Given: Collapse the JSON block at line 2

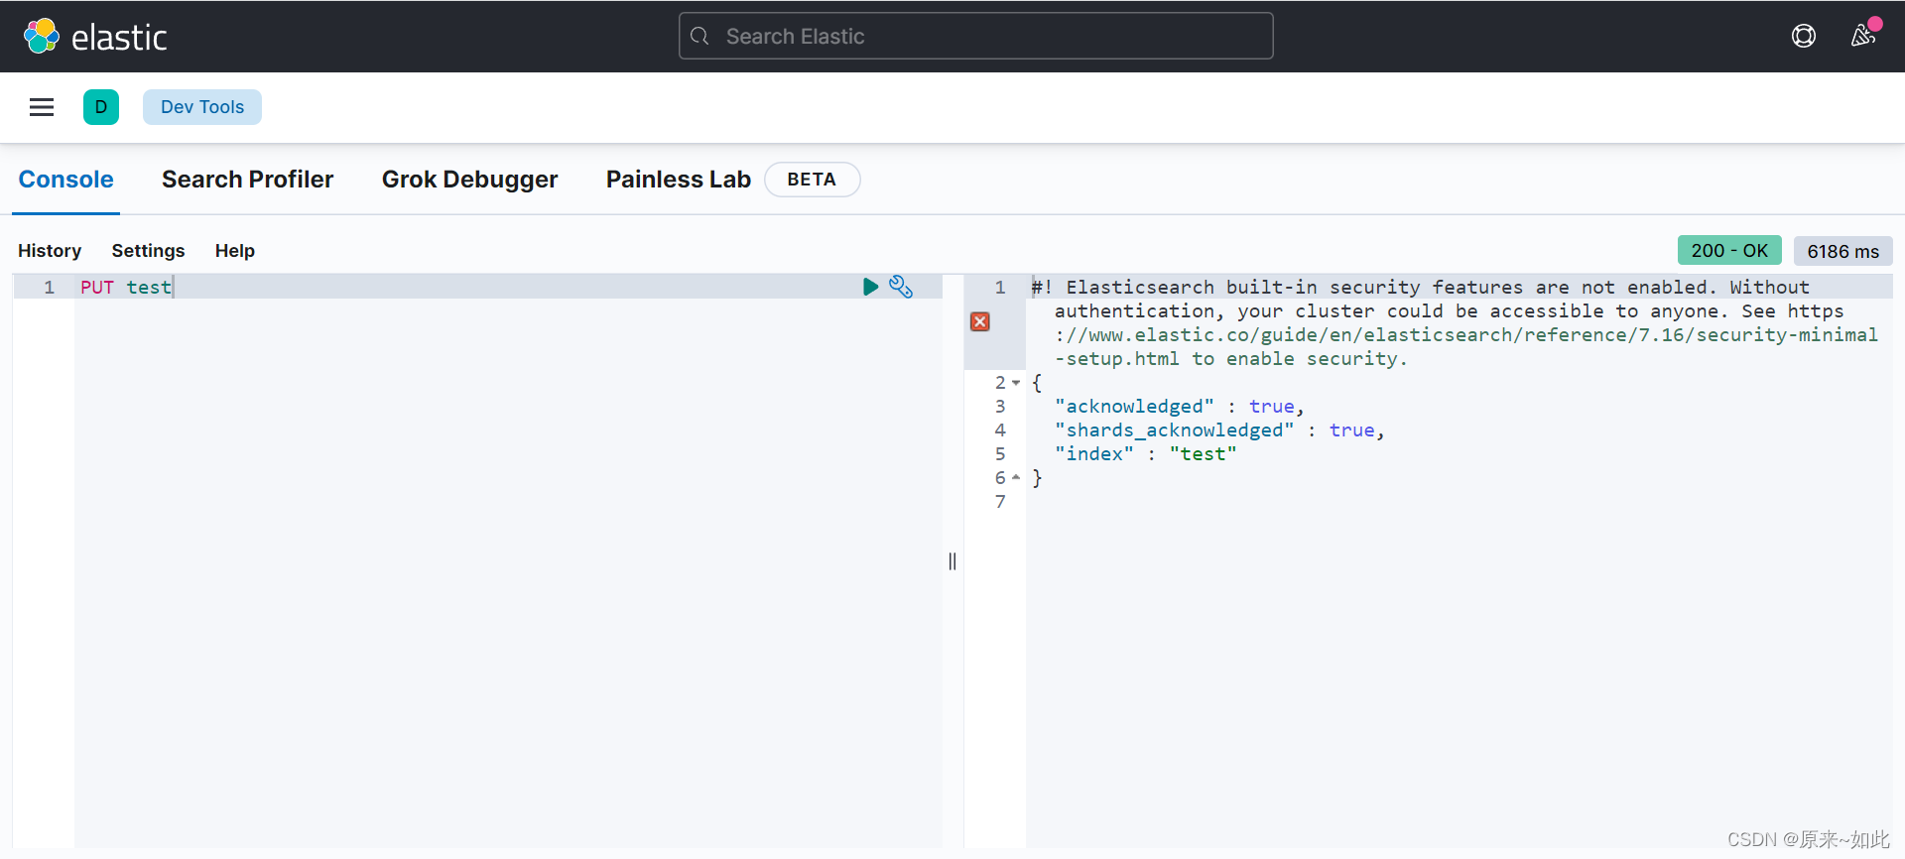Looking at the screenshot, I should click(x=1016, y=383).
